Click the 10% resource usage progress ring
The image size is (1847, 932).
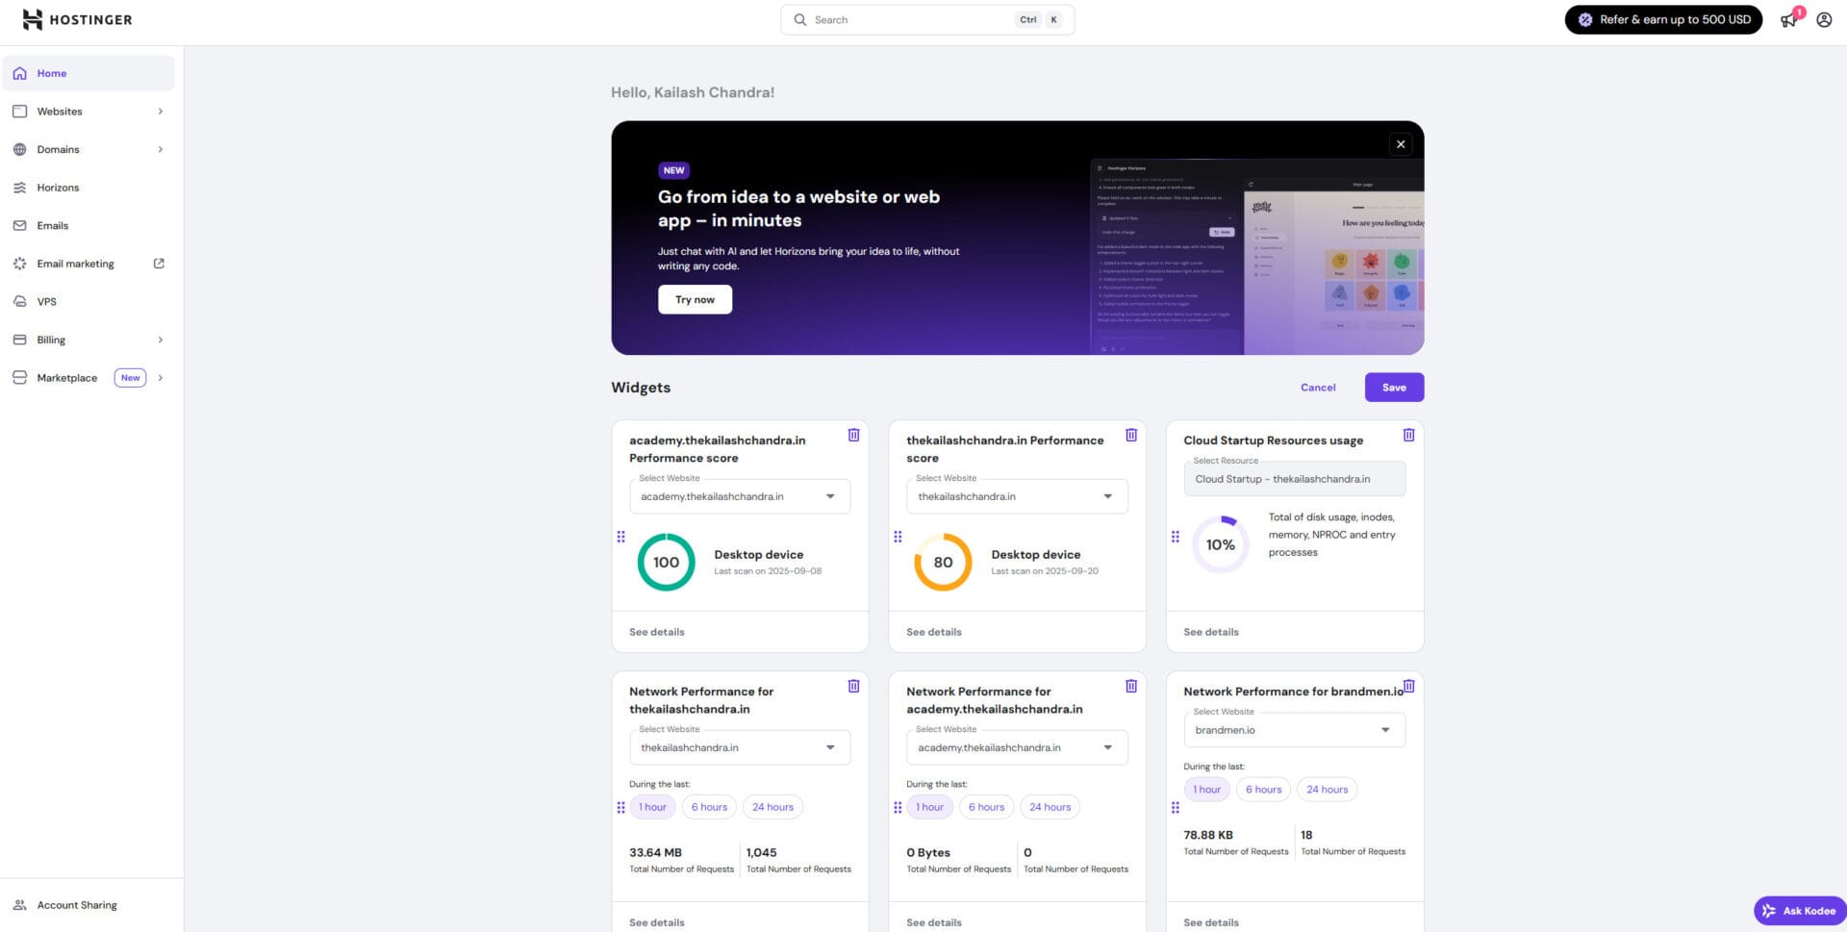pos(1221,544)
